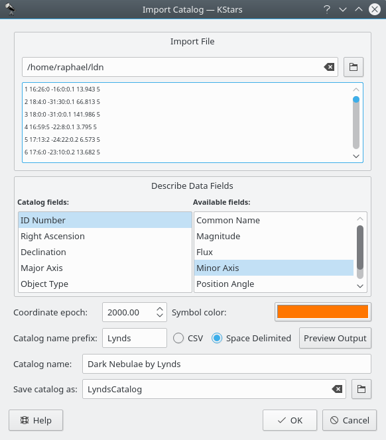
Task: Clear the import file path field
Action: coord(329,67)
